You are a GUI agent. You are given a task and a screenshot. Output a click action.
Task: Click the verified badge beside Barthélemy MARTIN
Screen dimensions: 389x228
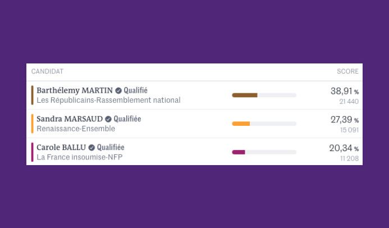point(118,90)
